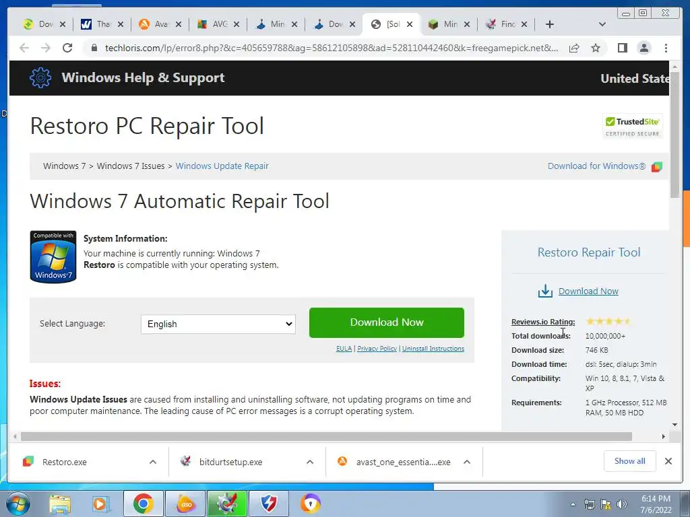Expand options chevron for Restoro.exe
The image size is (690, 517).
[153, 462]
